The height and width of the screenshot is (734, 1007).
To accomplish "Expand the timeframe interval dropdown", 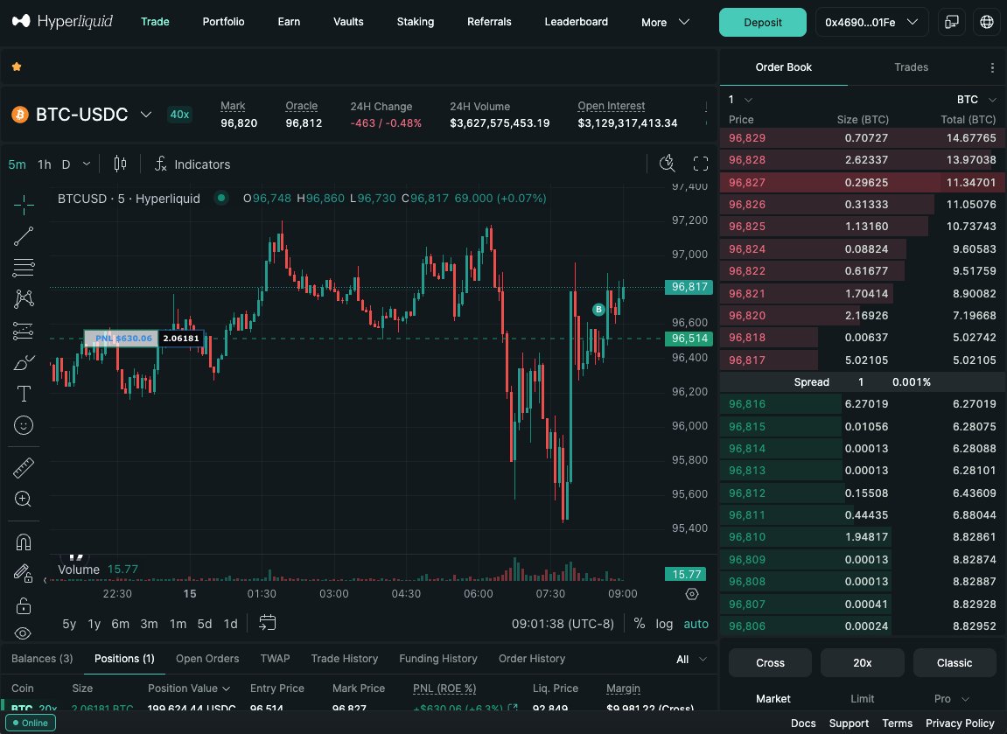I will coord(86,164).
